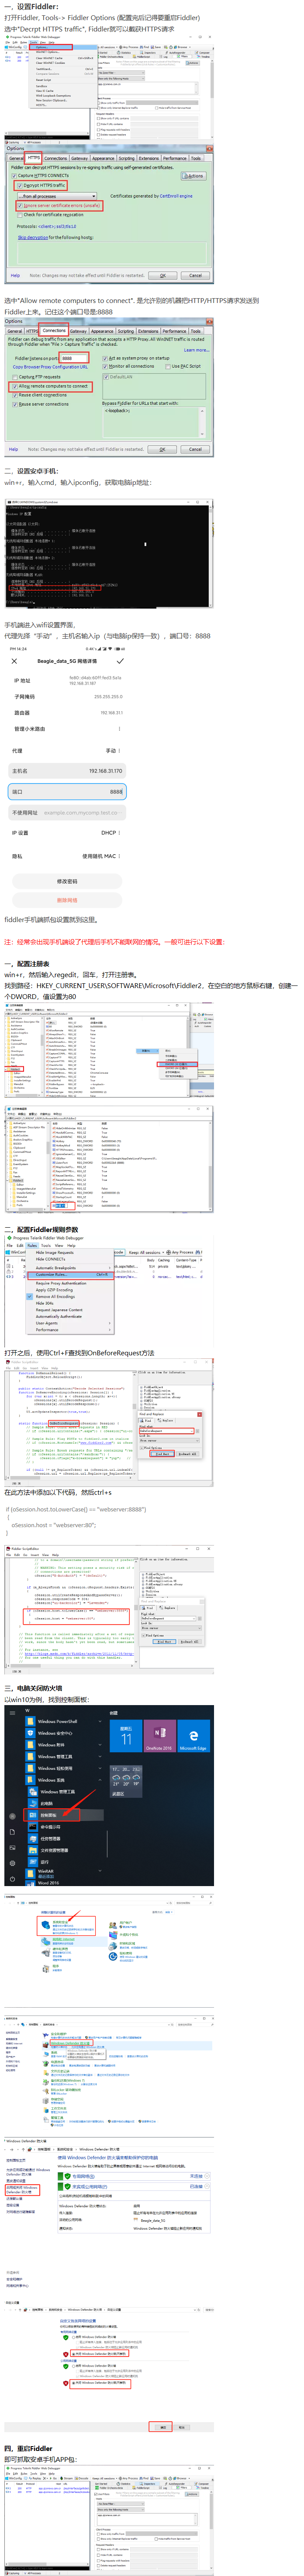Image resolution: width=304 pixels, height=2576 pixels.
Task: Click the Start menu documents icon
Action: pos(12,1832)
